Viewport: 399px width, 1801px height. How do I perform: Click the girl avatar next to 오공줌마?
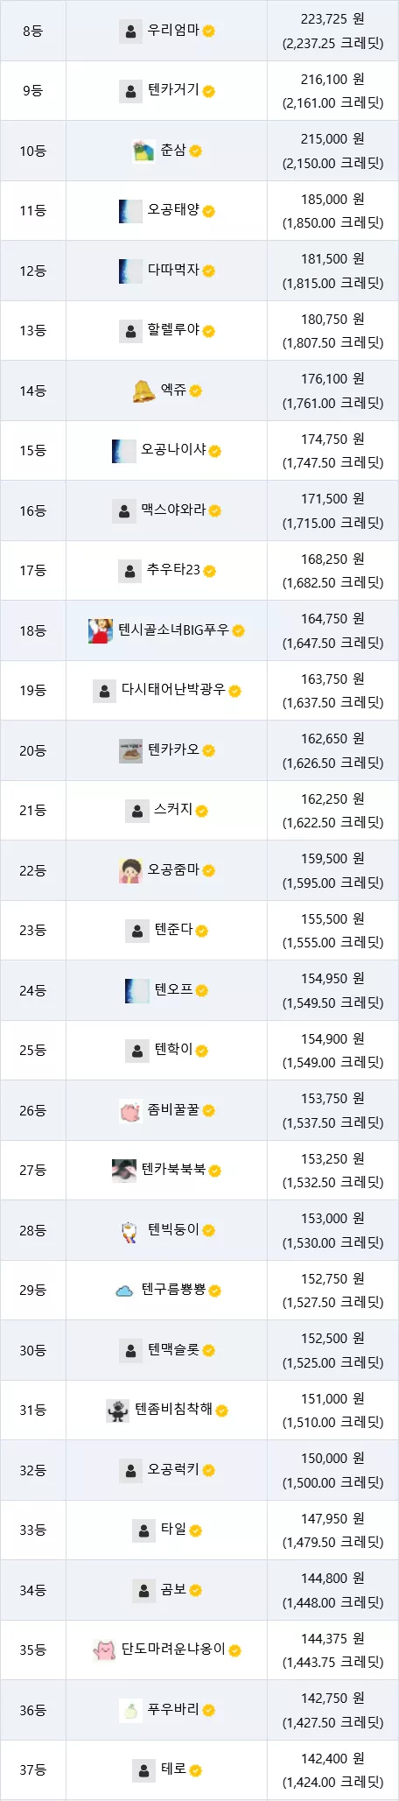[x=130, y=871]
